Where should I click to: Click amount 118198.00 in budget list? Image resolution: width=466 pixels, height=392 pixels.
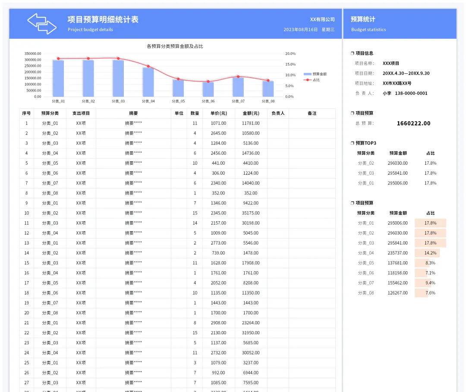pyautogui.click(x=398, y=273)
